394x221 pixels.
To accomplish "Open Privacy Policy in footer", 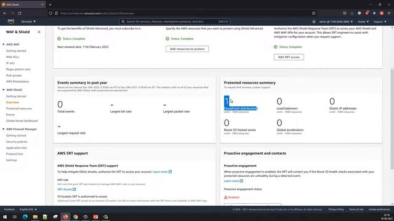I will [x=336, y=209].
